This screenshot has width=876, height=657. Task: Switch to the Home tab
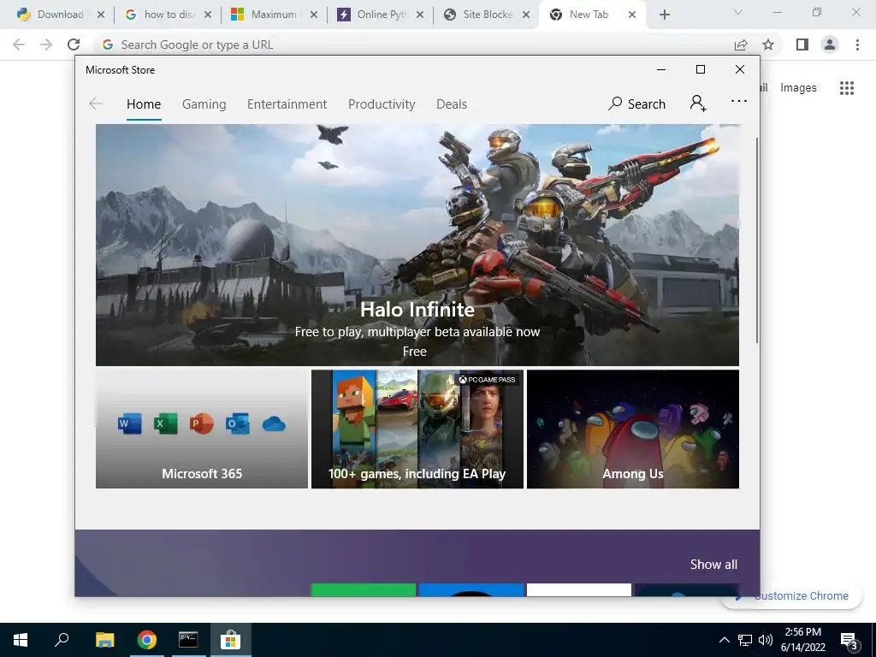click(144, 104)
